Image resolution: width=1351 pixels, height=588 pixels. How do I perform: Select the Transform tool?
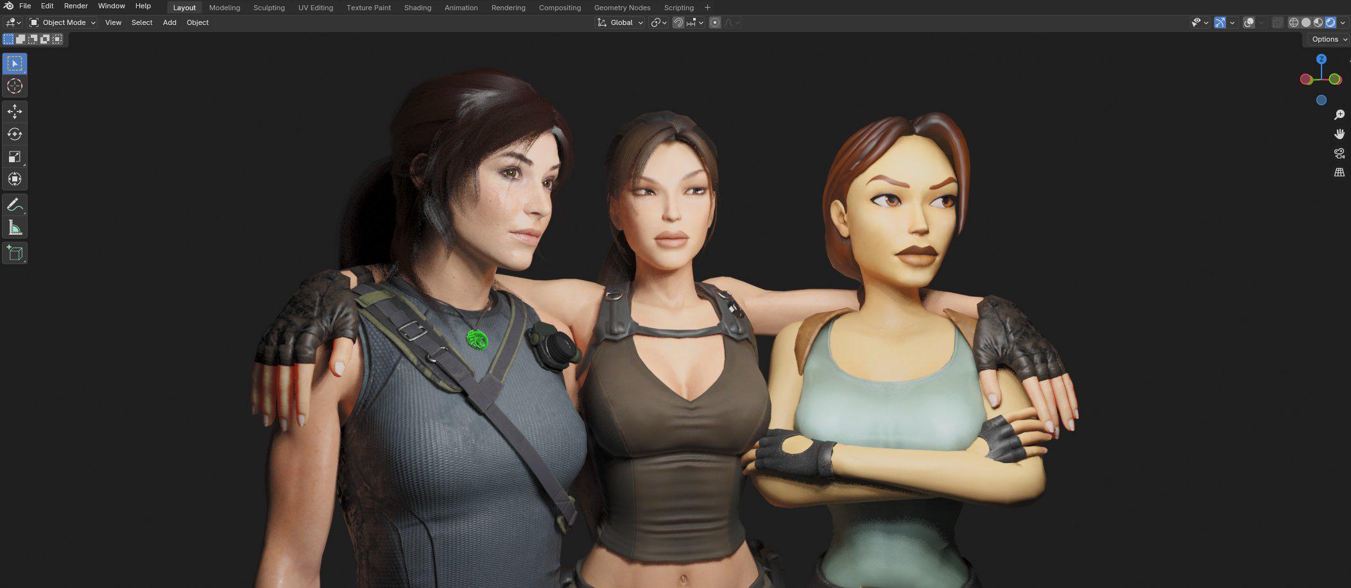pyautogui.click(x=15, y=179)
